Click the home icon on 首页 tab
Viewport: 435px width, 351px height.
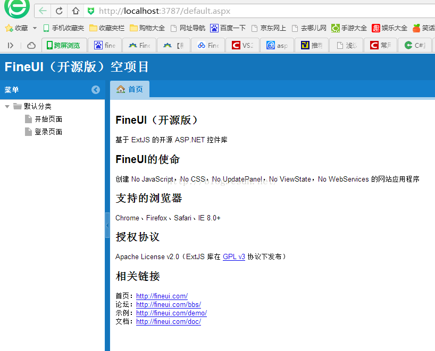121,89
